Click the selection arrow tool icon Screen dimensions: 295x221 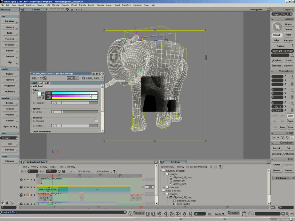click(x=277, y=27)
